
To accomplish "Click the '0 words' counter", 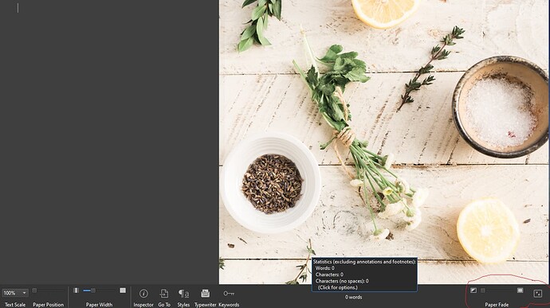I will click(353, 297).
